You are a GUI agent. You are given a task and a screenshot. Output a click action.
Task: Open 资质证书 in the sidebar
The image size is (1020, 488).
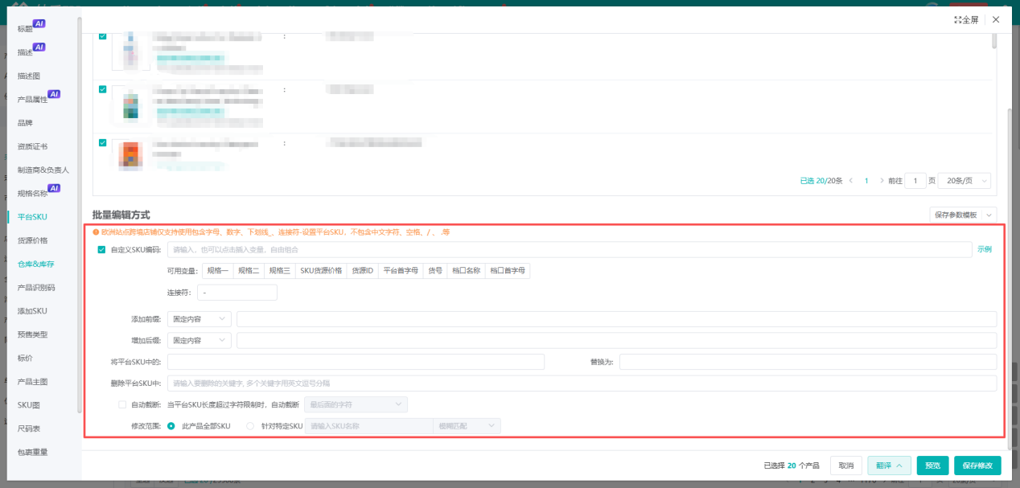coord(33,146)
